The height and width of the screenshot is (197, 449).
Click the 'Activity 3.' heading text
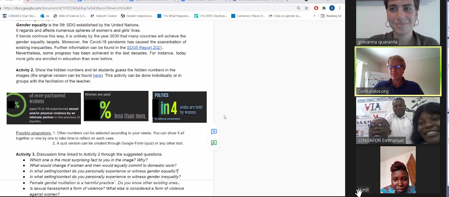[x=26, y=154]
